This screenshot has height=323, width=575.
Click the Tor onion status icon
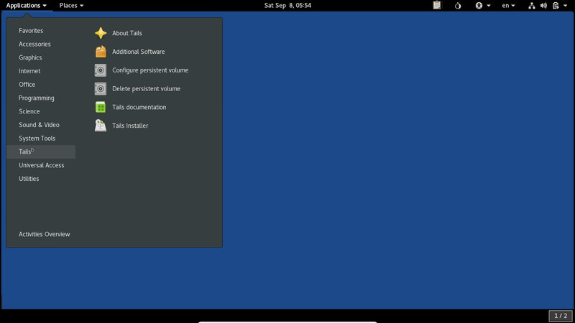[458, 6]
